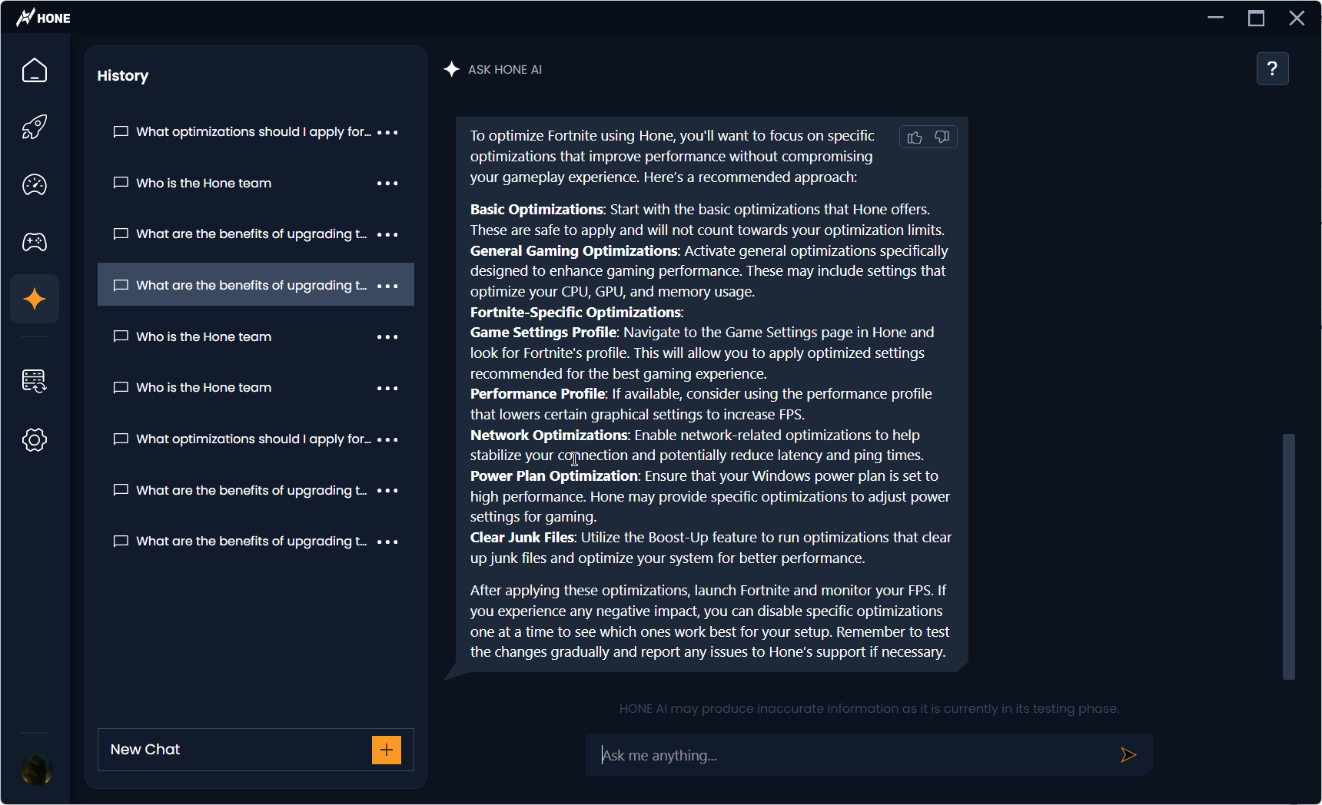Click the chat vertical scrollbar thumb
The image size is (1322, 805).
(1289, 556)
